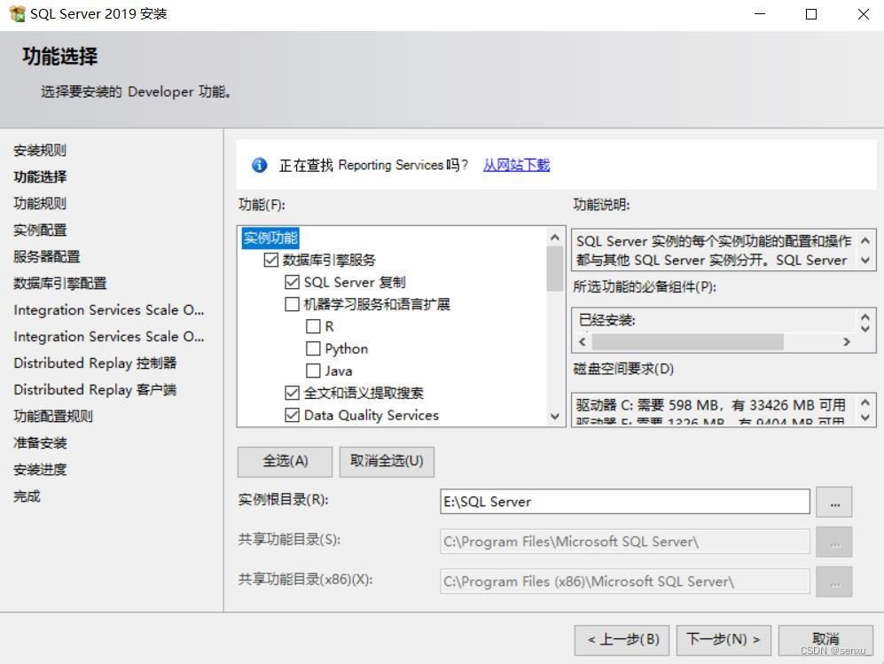
Task: Click down arrow in 磁盘空间要求 box
Action: 865,418
